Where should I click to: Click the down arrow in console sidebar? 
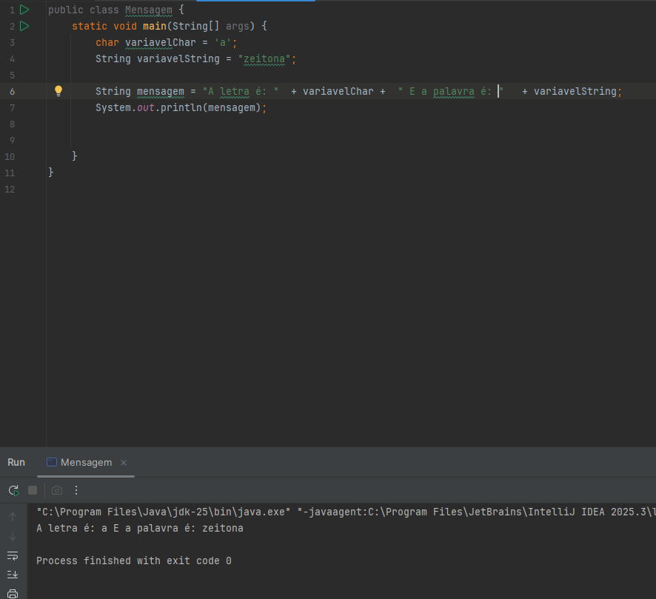tap(13, 536)
